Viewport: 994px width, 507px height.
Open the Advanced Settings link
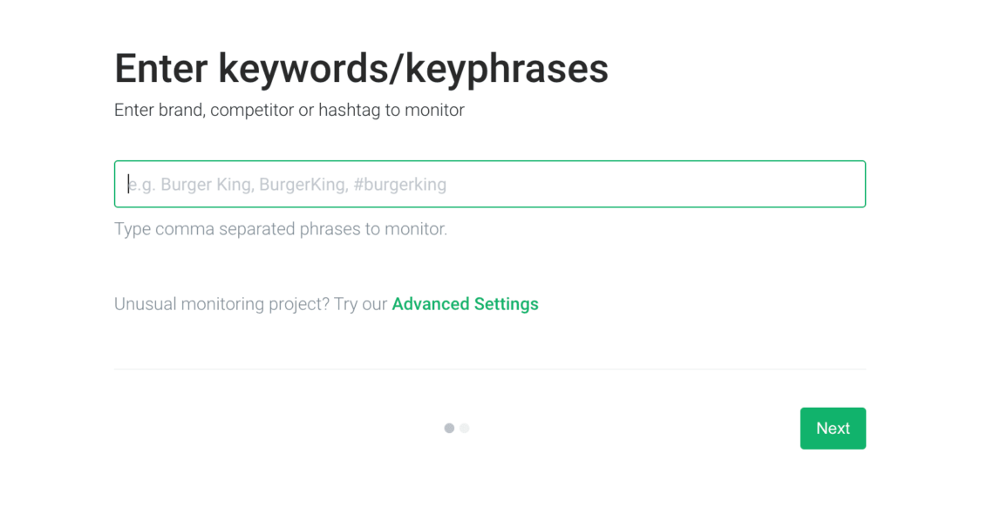(466, 304)
